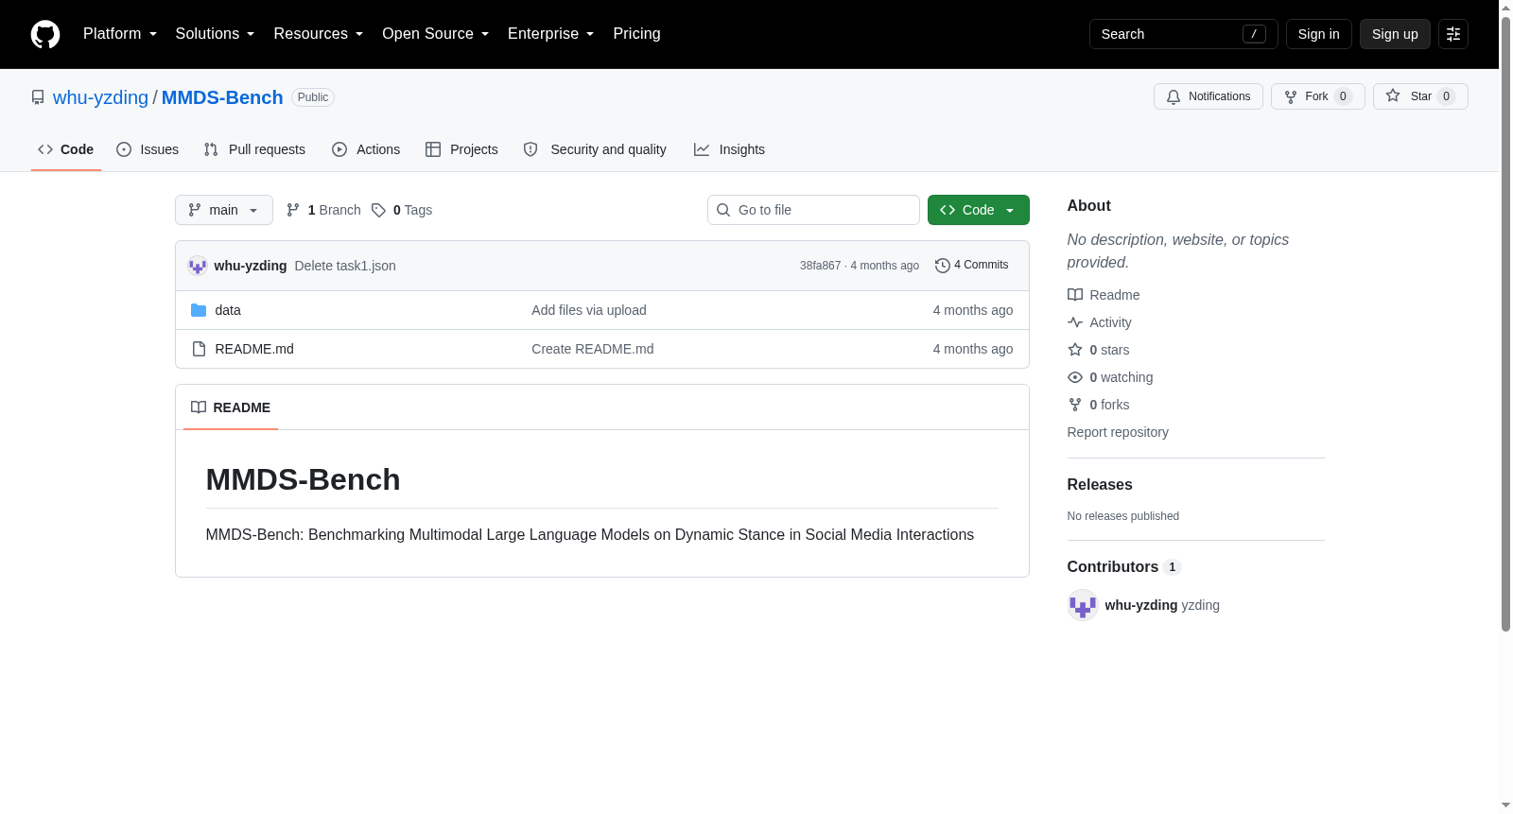Image resolution: width=1513 pixels, height=814 pixels.
Task: Click the Sign up button
Action: 1395,34
